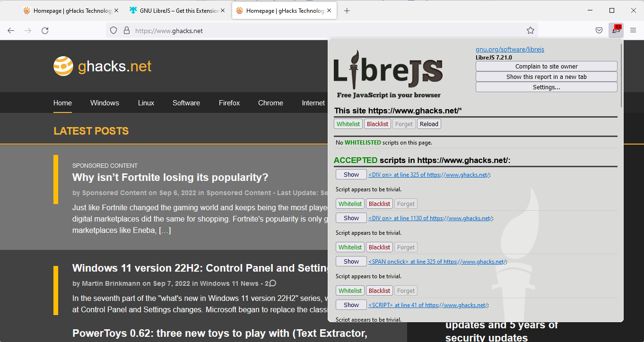Open DIV on at line 1130 link

tap(430, 218)
